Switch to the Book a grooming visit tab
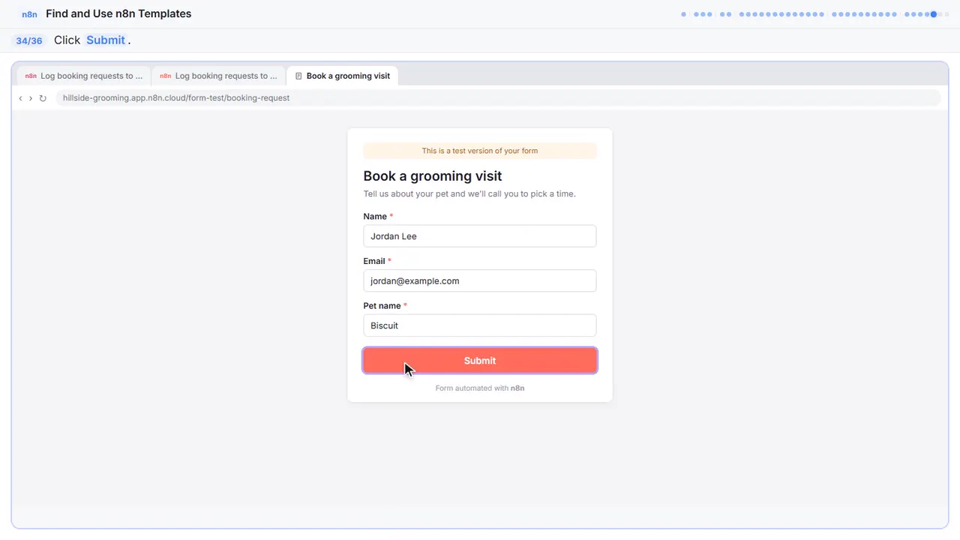The height and width of the screenshot is (540, 960). (x=343, y=76)
